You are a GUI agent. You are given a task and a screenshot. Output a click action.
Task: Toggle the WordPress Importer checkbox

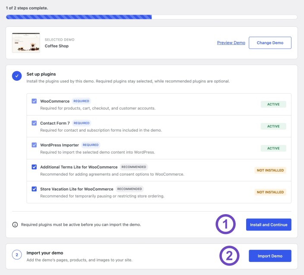pos(34,145)
